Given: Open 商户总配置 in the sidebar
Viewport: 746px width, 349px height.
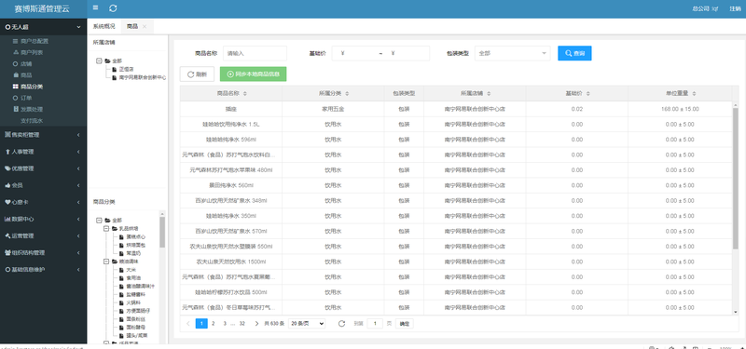Looking at the screenshot, I should tap(35, 41).
